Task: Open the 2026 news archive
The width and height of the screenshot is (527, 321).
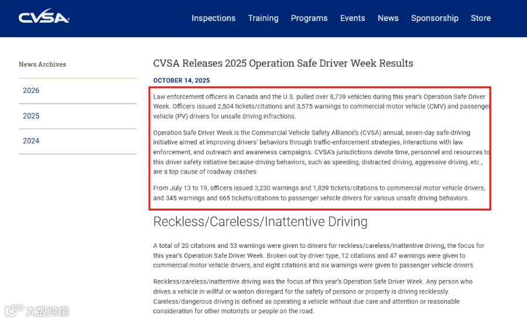Action: point(31,91)
